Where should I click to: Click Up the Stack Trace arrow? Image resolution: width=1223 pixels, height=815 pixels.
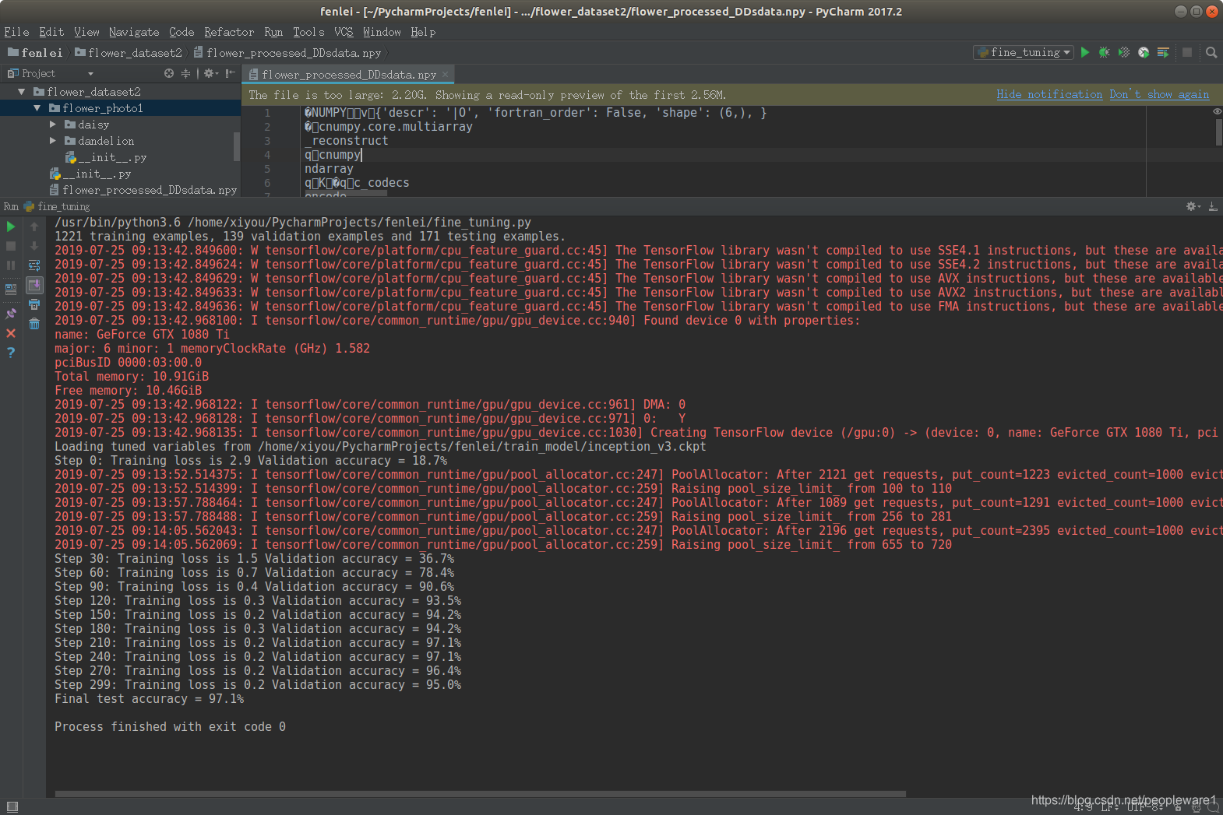pos(34,227)
